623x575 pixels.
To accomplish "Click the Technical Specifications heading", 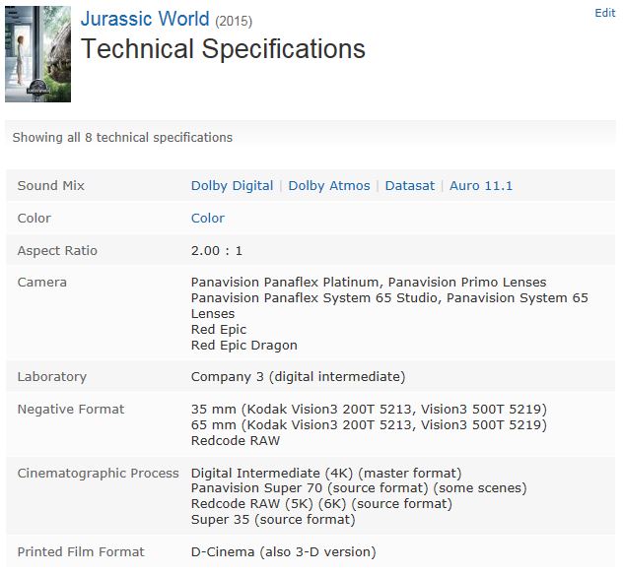I will point(223,49).
